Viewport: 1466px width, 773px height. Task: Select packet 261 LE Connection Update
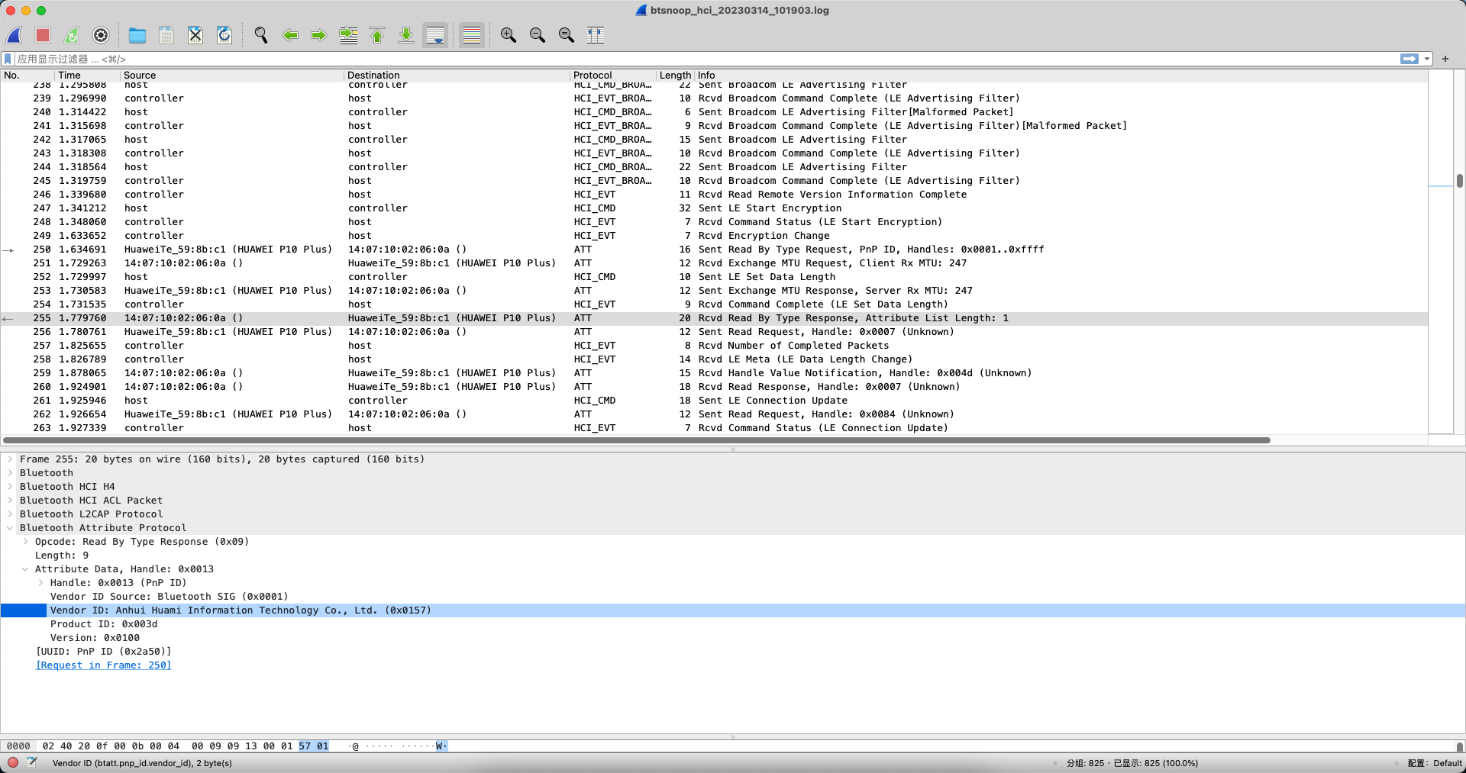coord(714,401)
